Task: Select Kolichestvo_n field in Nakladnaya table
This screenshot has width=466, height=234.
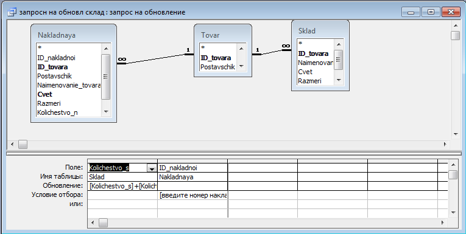Action: 57,112
